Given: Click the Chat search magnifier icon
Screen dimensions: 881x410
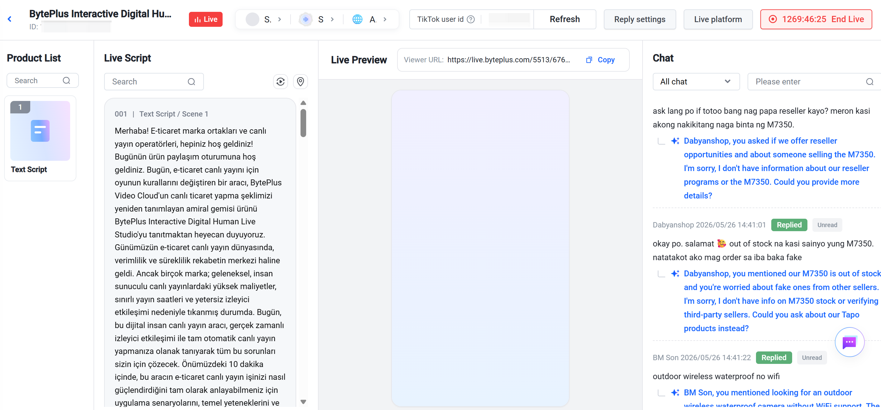Looking at the screenshot, I should tap(869, 82).
